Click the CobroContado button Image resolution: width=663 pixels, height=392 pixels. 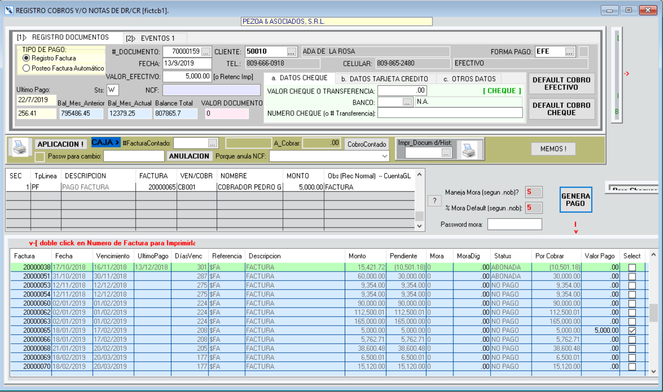[x=366, y=144]
